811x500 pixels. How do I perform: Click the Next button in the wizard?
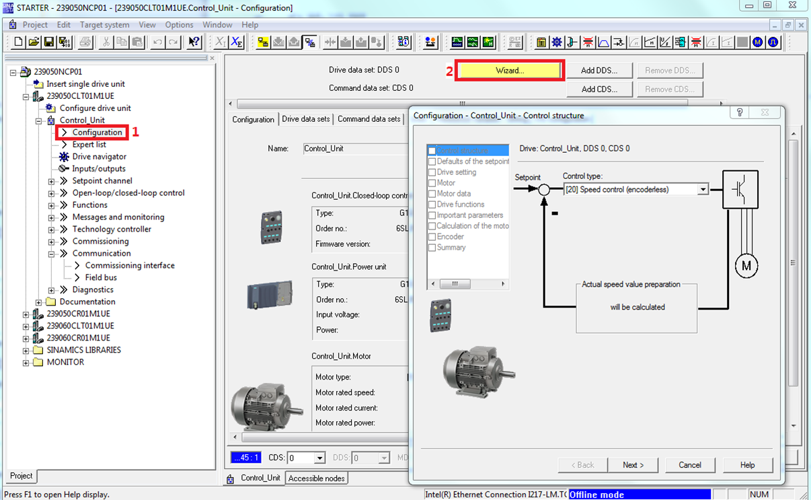[x=633, y=465]
